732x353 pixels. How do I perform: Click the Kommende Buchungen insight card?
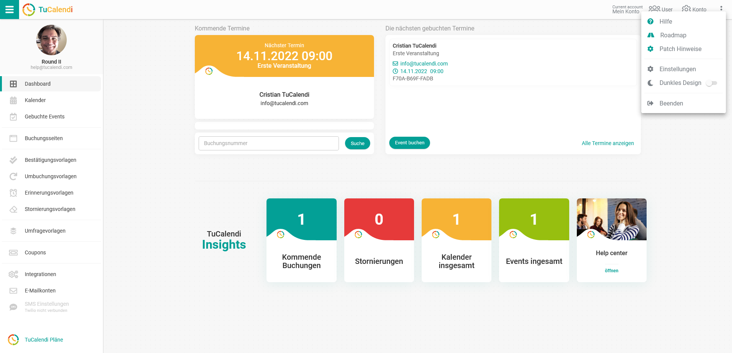(x=302, y=240)
